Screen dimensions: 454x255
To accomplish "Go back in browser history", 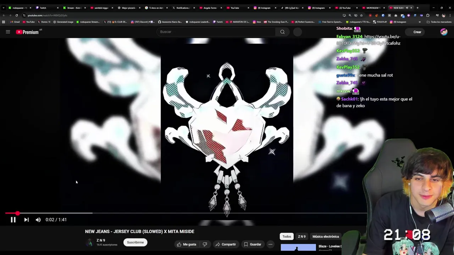I will (4, 16).
